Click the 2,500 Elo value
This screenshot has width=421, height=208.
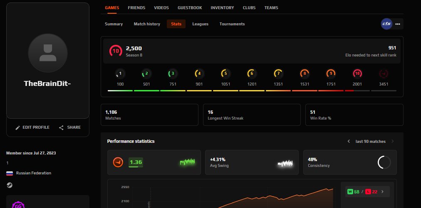pyautogui.click(x=134, y=49)
